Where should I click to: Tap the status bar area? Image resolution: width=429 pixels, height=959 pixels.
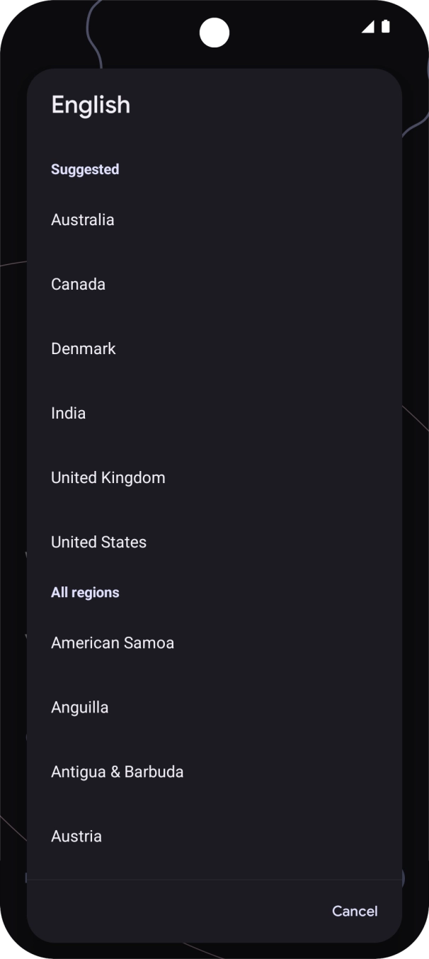tap(214, 26)
